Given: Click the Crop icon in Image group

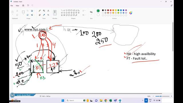Looking at the screenshot, I should [27, 11].
